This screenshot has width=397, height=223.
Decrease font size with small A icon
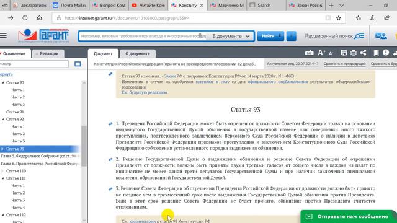(331, 53)
